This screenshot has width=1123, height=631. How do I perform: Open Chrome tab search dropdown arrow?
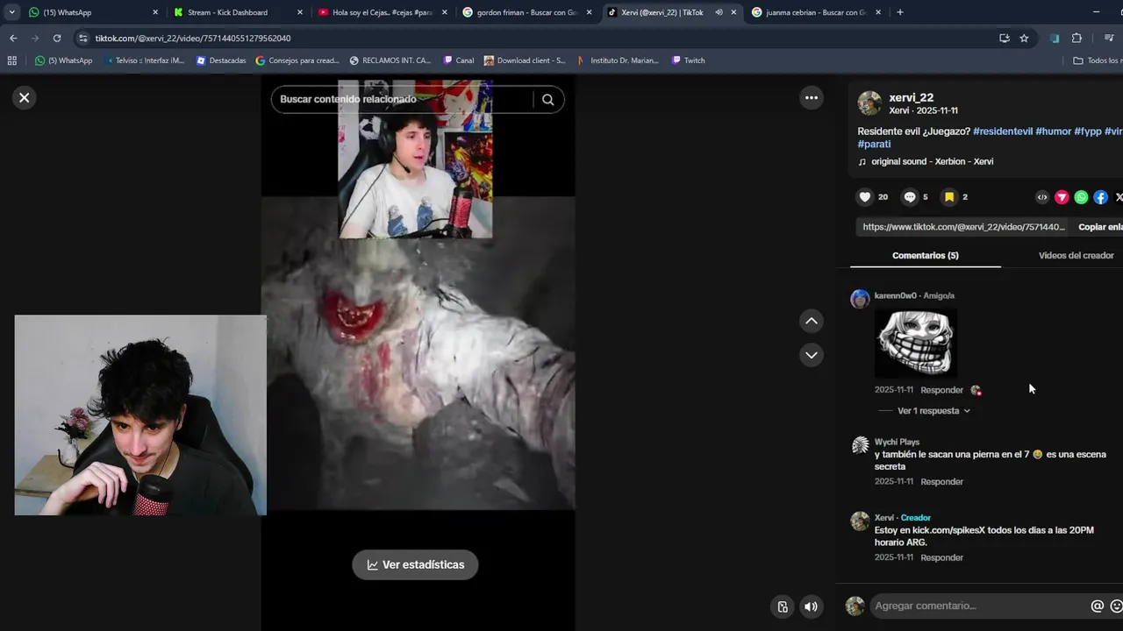click(11, 12)
